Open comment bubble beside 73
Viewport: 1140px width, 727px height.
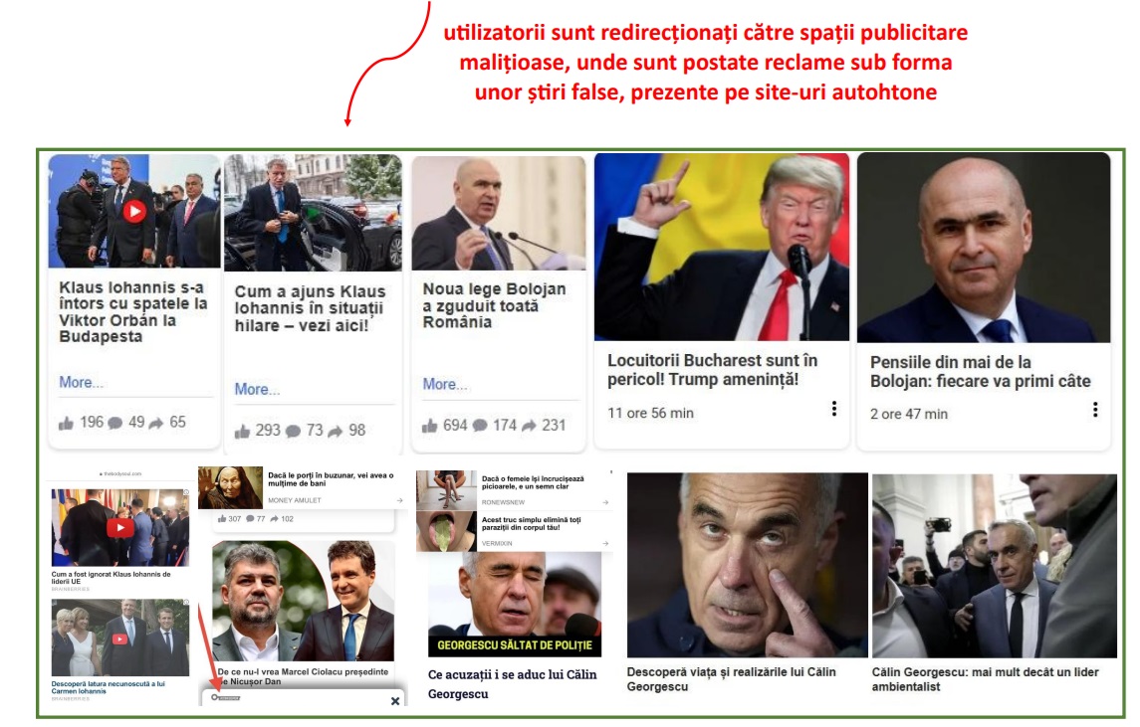tap(293, 432)
